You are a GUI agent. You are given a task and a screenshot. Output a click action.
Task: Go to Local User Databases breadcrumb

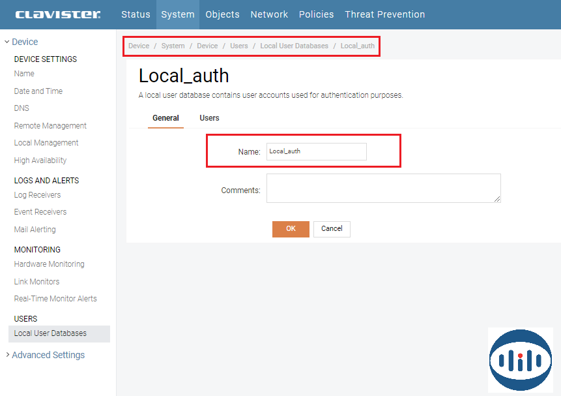(294, 46)
